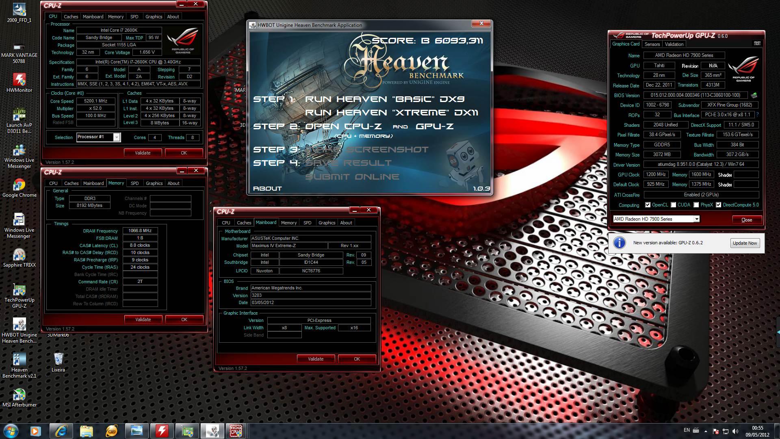Click the About link in Heaven Benchmark
This screenshot has width=780, height=439.
click(267, 189)
